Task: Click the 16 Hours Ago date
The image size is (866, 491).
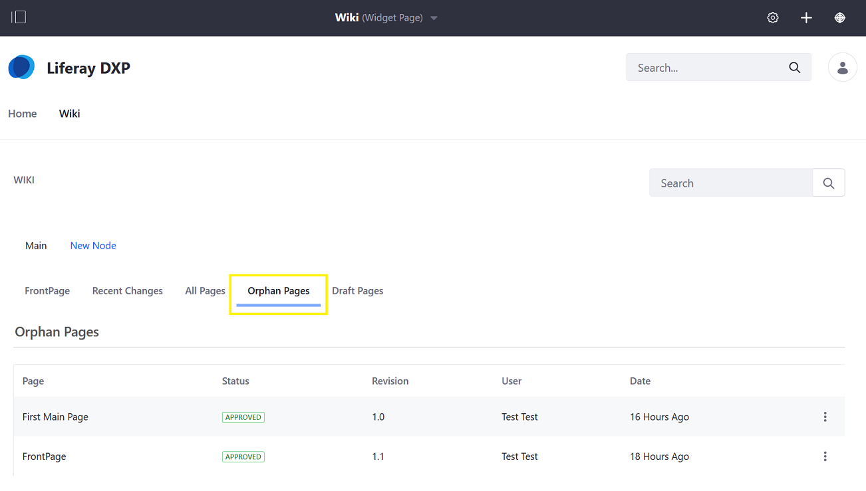Action: click(660, 417)
